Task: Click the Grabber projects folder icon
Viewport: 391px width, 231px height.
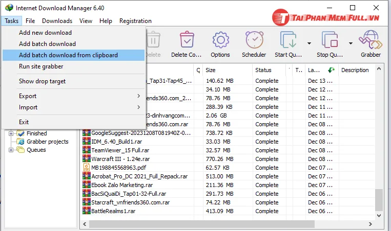Action: [x=20, y=142]
